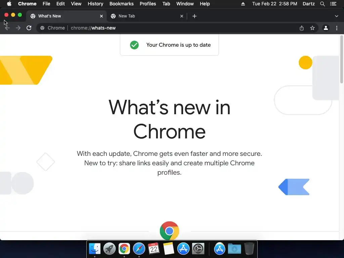Click the green up-to-date checkmark
The width and height of the screenshot is (344, 258).
click(134, 45)
